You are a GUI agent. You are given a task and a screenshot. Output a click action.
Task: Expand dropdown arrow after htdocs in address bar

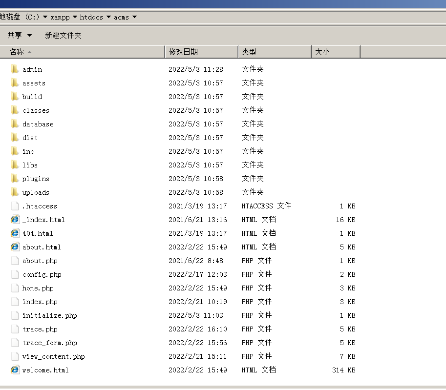coord(108,17)
